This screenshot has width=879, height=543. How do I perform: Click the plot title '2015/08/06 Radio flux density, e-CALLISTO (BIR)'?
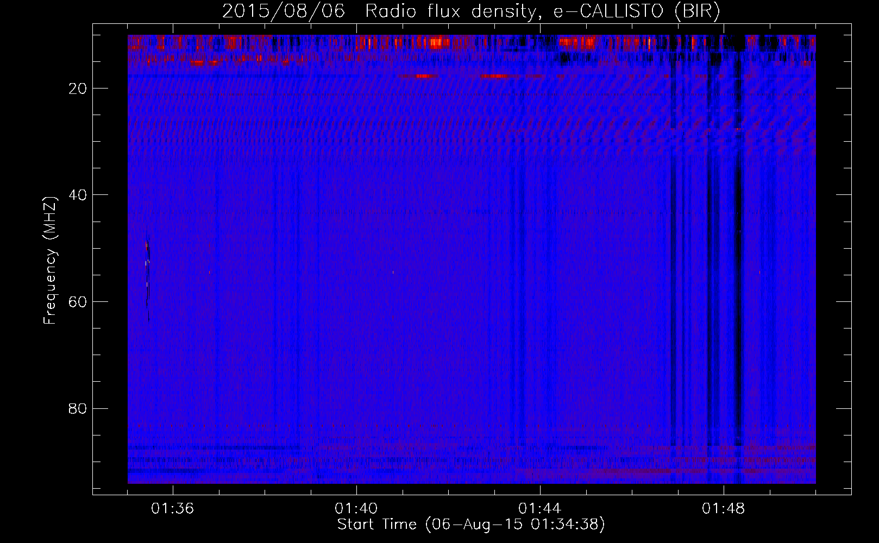coord(471,11)
